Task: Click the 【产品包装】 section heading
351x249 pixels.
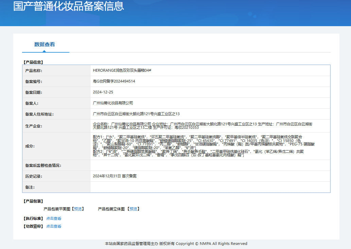Action: tap(33, 201)
